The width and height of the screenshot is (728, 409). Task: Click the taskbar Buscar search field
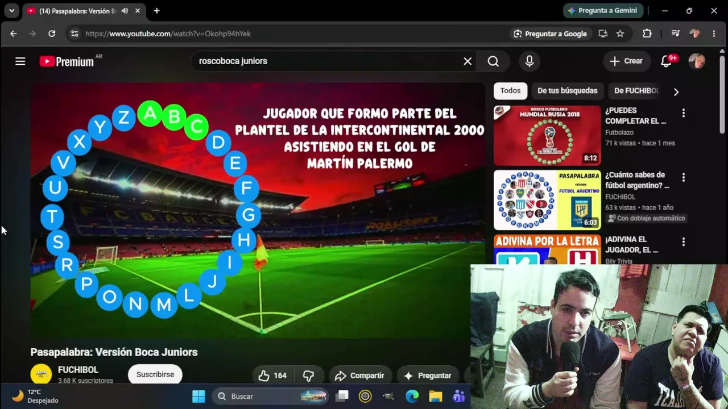[271, 397]
